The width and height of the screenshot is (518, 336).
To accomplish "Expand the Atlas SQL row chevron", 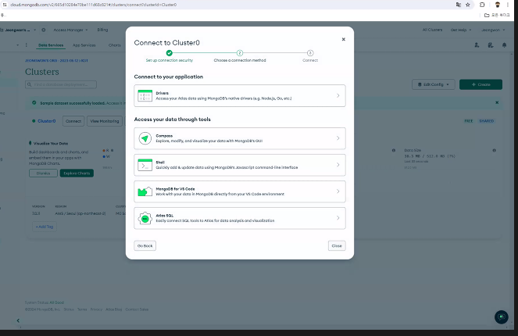I will [338, 218].
